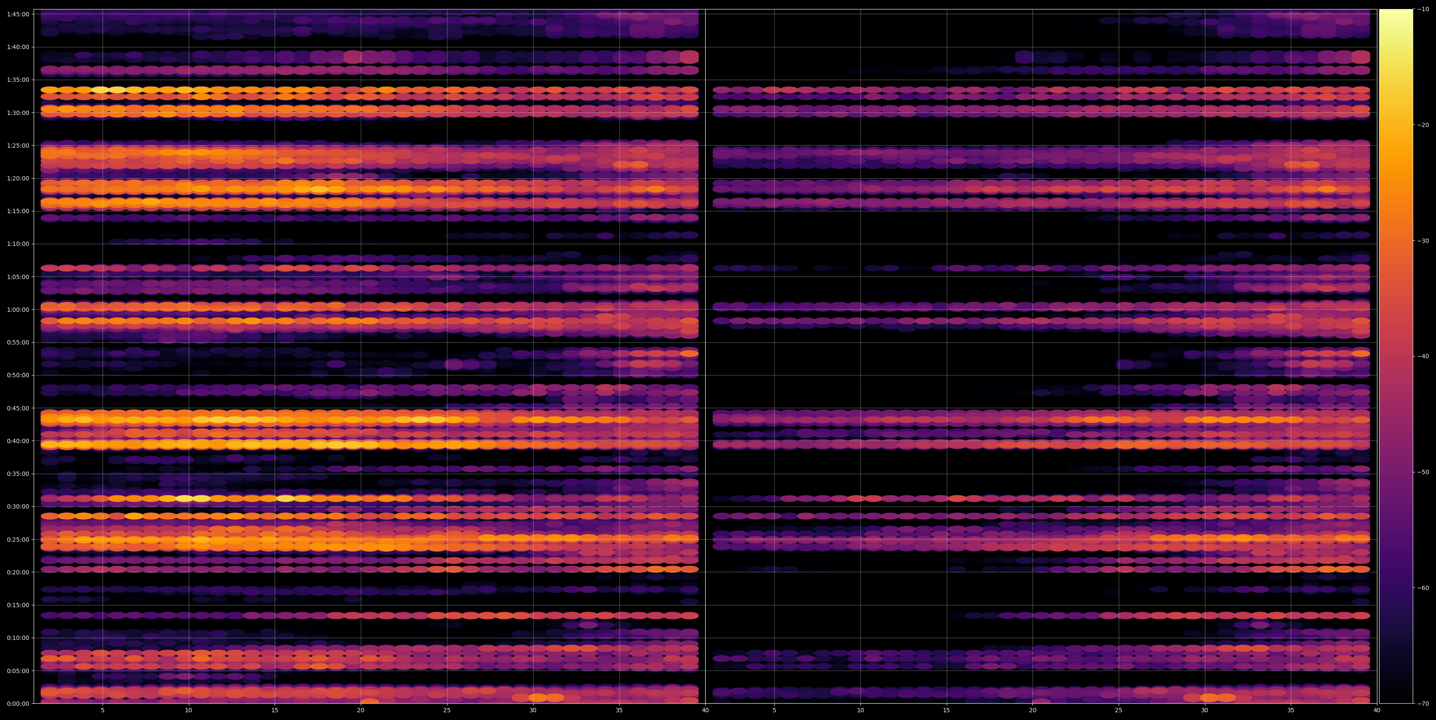Viewport: 1436px width, 720px height.
Task: Click the 1:05:00 y-axis time label
Action: click(18, 276)
